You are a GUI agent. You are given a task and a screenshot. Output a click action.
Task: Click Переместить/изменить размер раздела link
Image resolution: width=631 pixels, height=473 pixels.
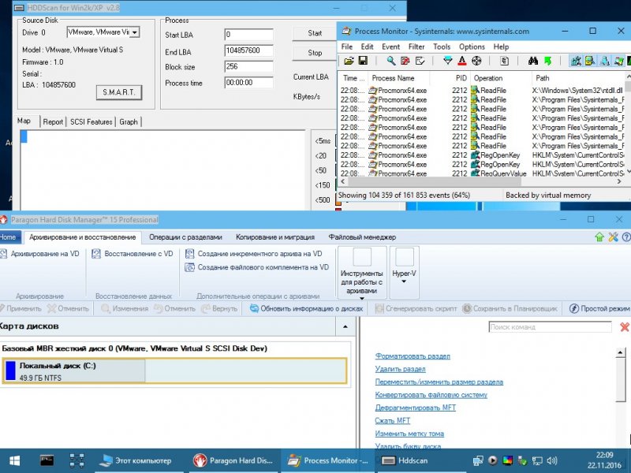point(439,382)
